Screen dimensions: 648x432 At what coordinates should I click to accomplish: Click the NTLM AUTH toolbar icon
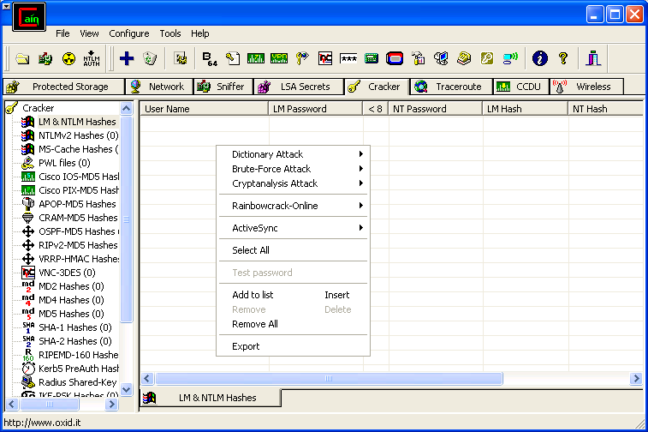pyautogui.click(x=92, y=58)
